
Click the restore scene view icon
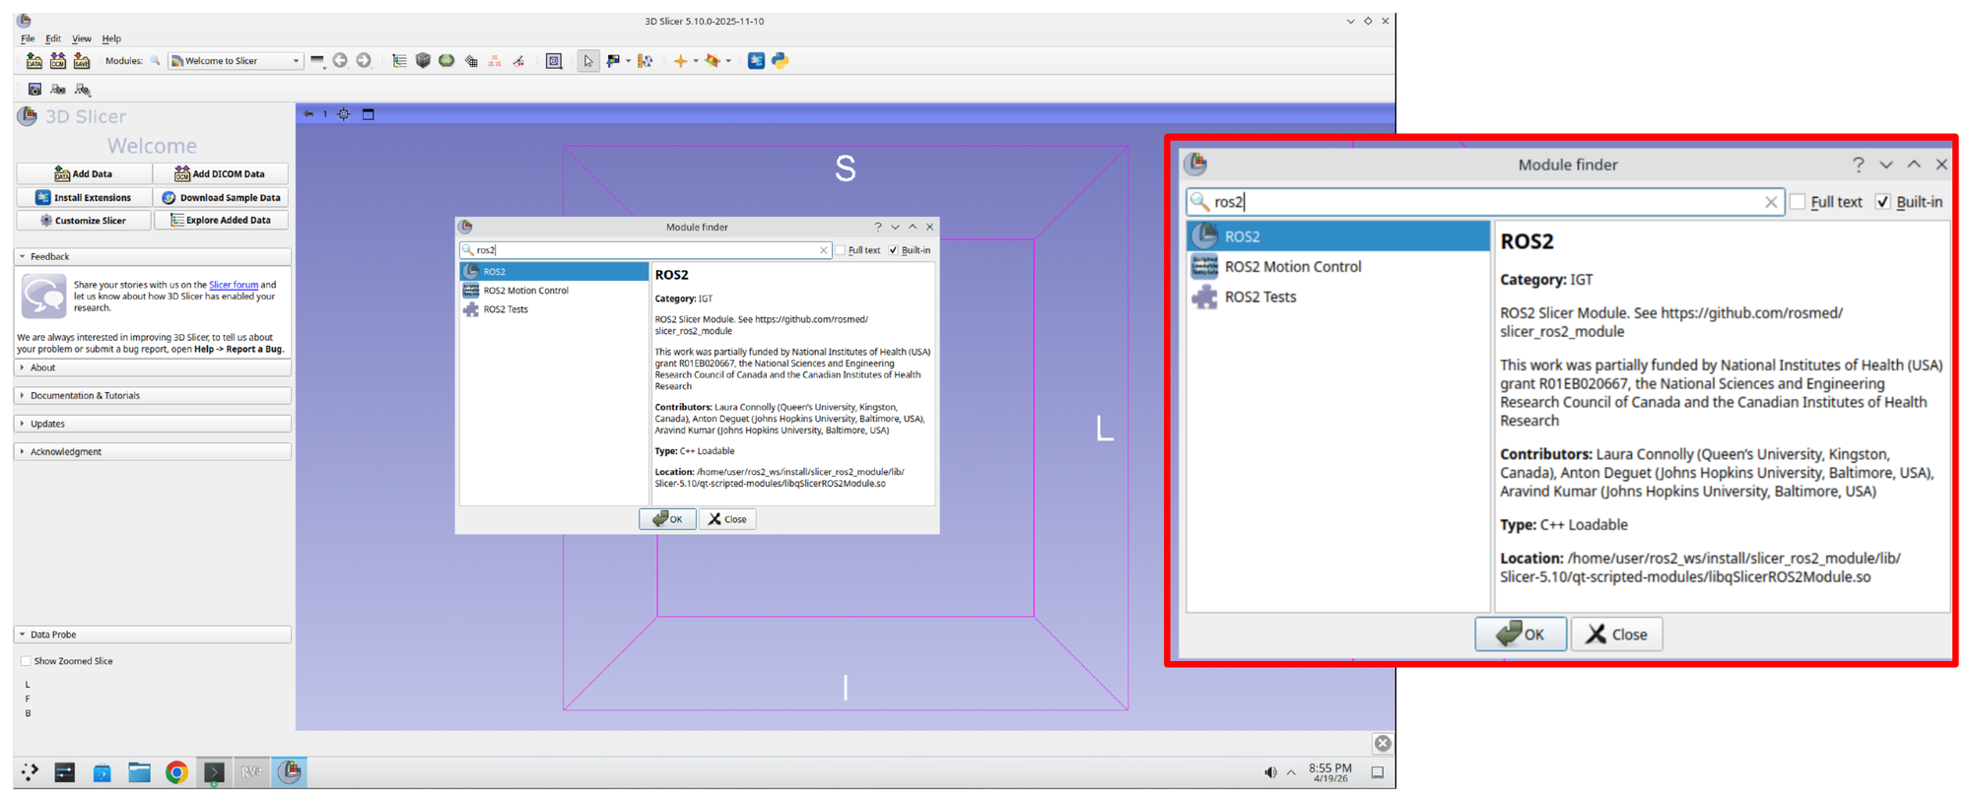tap(83, 90)
